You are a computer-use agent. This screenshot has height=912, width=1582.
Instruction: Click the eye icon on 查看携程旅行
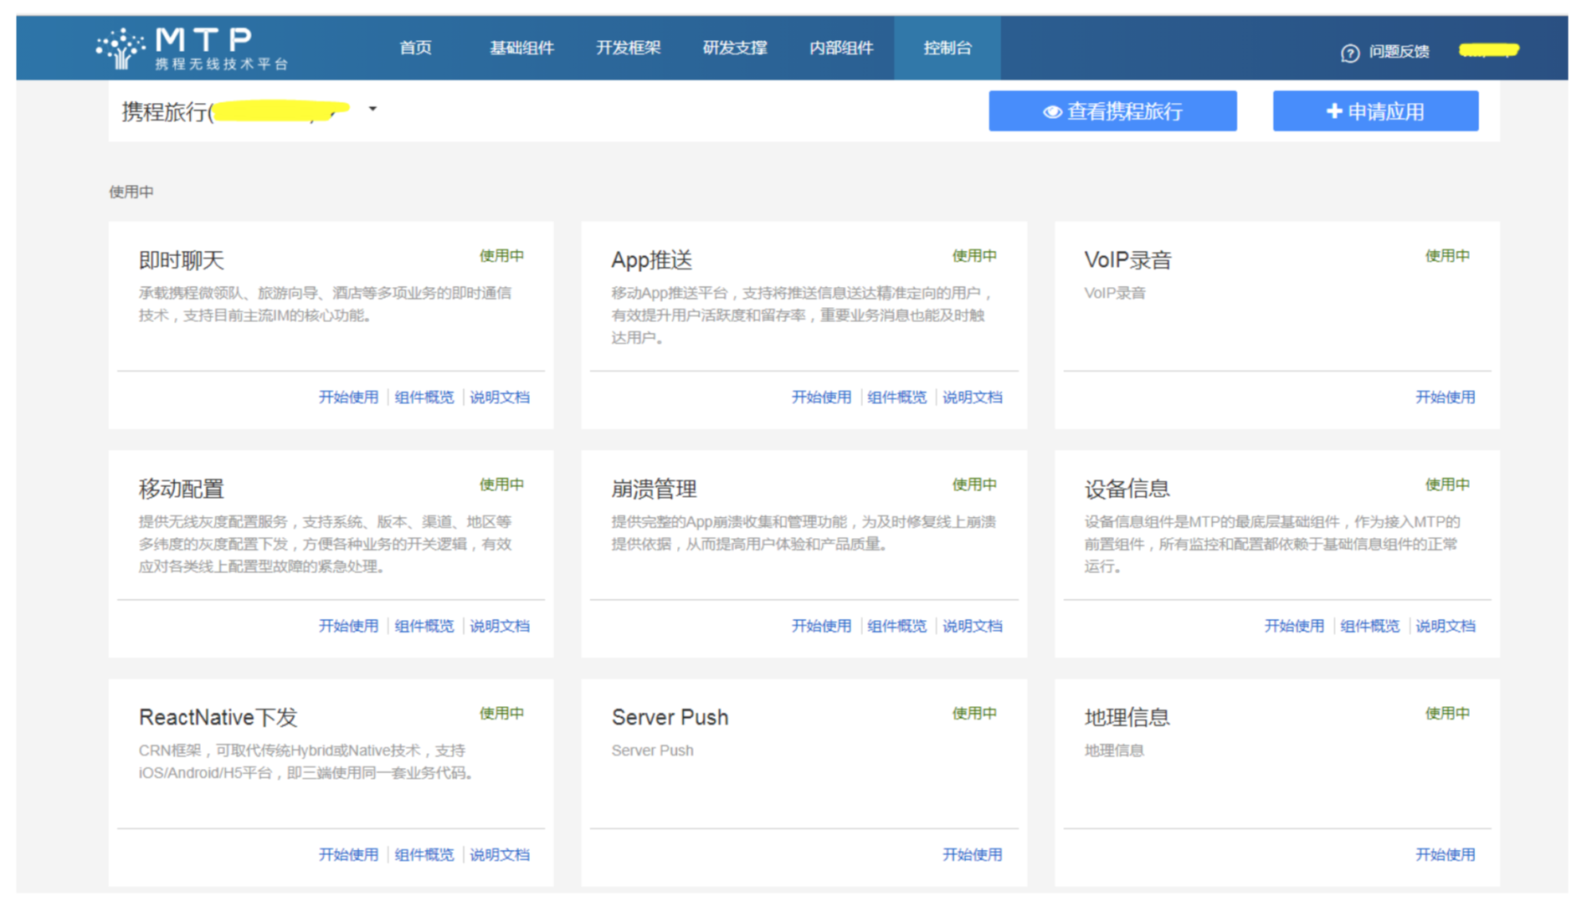[x=1052, y=112]
